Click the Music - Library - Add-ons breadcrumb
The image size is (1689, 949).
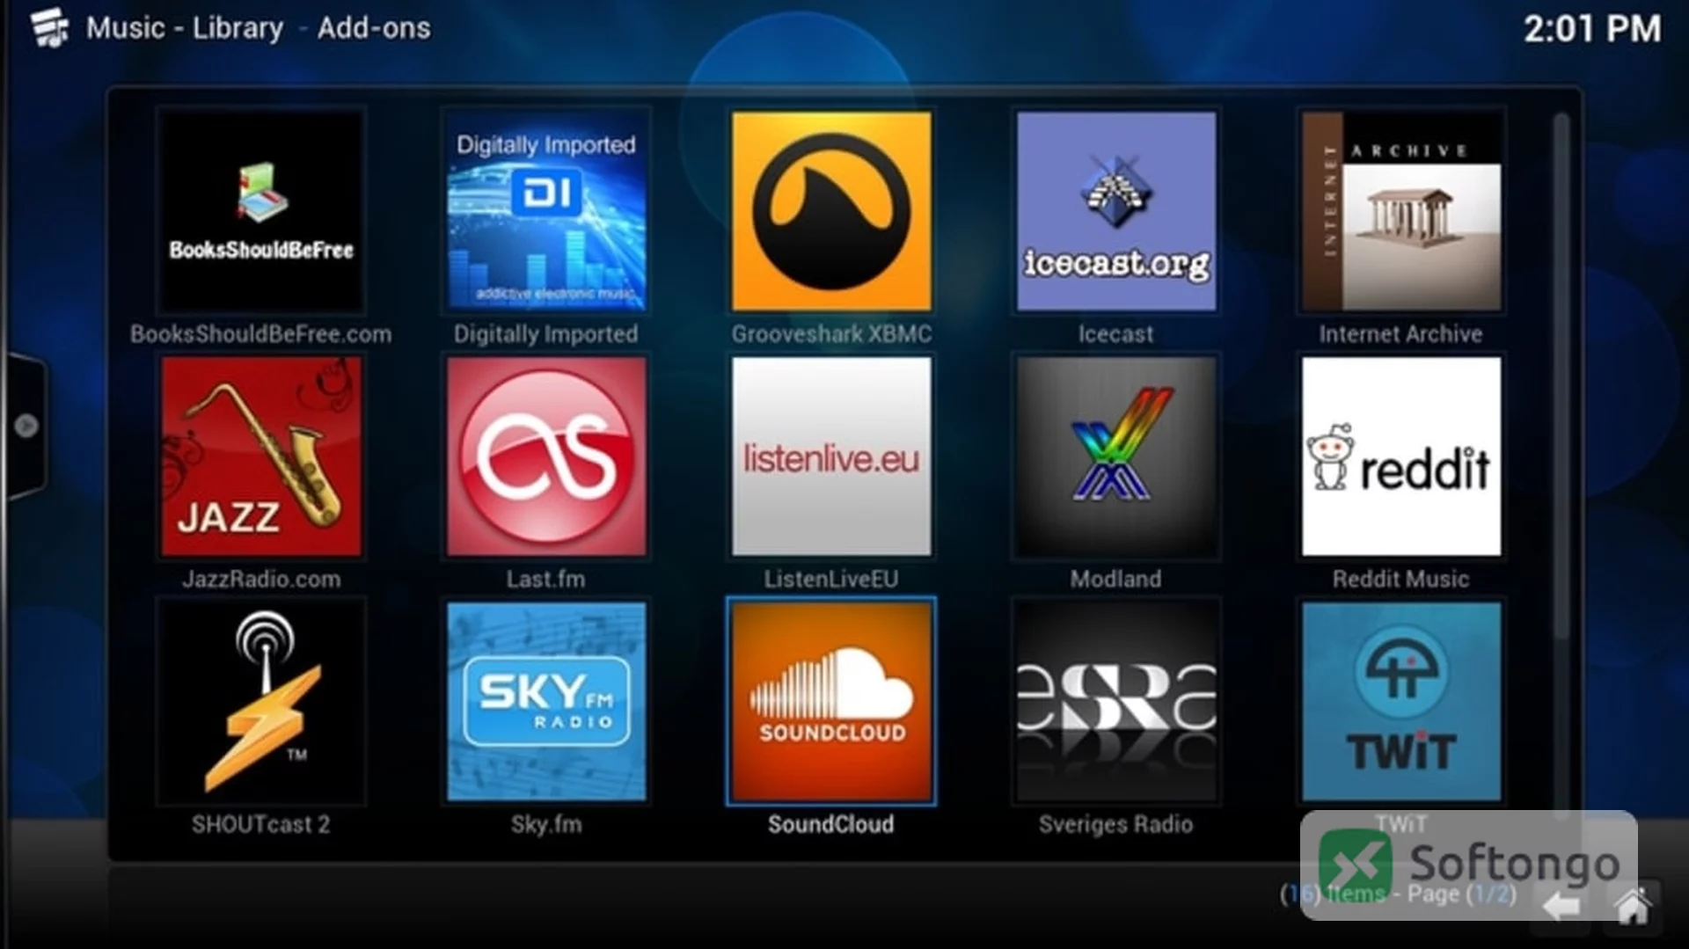(259, 28)
